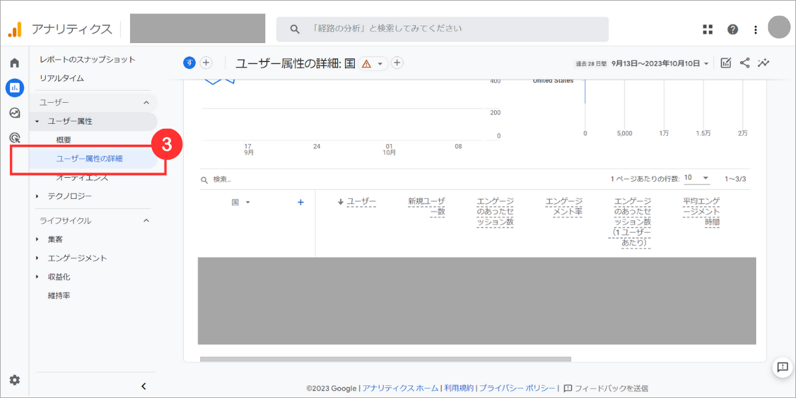The width and height of the screenshot is (796, 398).
Task: Add comparison plus next to segment badge
Action: [206, 62]
